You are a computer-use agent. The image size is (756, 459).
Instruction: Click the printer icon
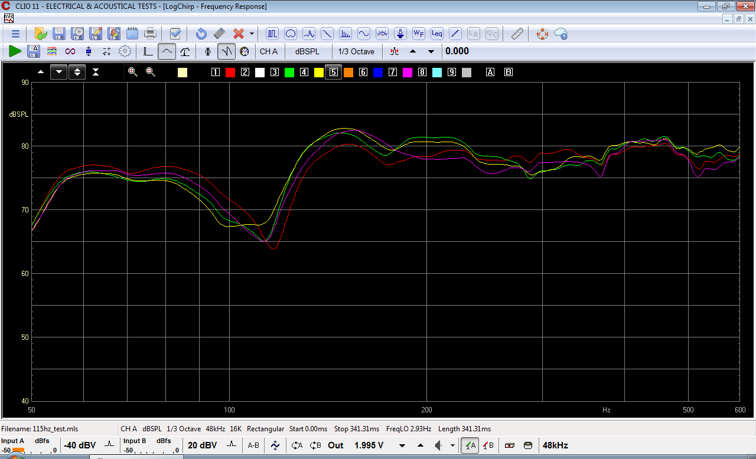[x=151, y=34]
